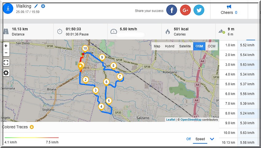Zoom out the map with minus button
Image resolution: width=261 pixels, height=148 pixels.
click(x=6, y=53)
